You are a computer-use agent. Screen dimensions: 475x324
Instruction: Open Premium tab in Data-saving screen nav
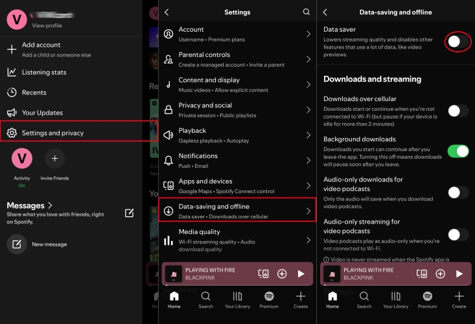click(428, 300)
